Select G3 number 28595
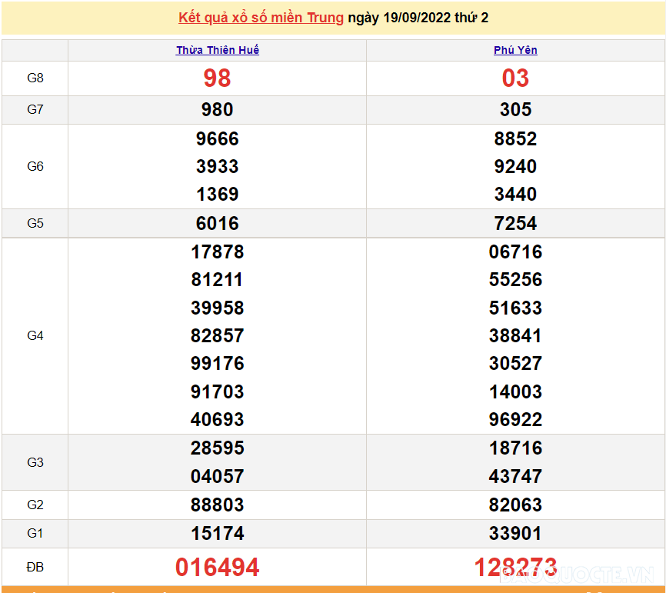 [x=217, y=448]
